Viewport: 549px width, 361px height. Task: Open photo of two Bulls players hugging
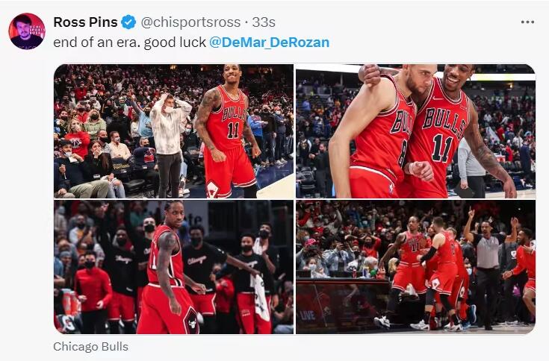point(415,131)
